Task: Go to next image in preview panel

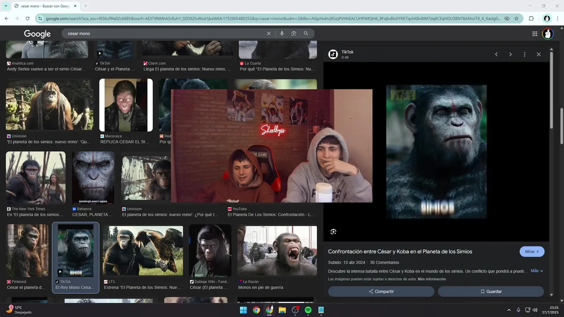Action: [510, 54]
